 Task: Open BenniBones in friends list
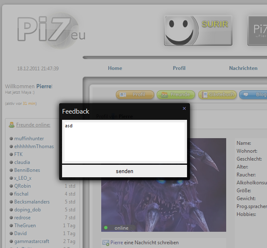27,170
